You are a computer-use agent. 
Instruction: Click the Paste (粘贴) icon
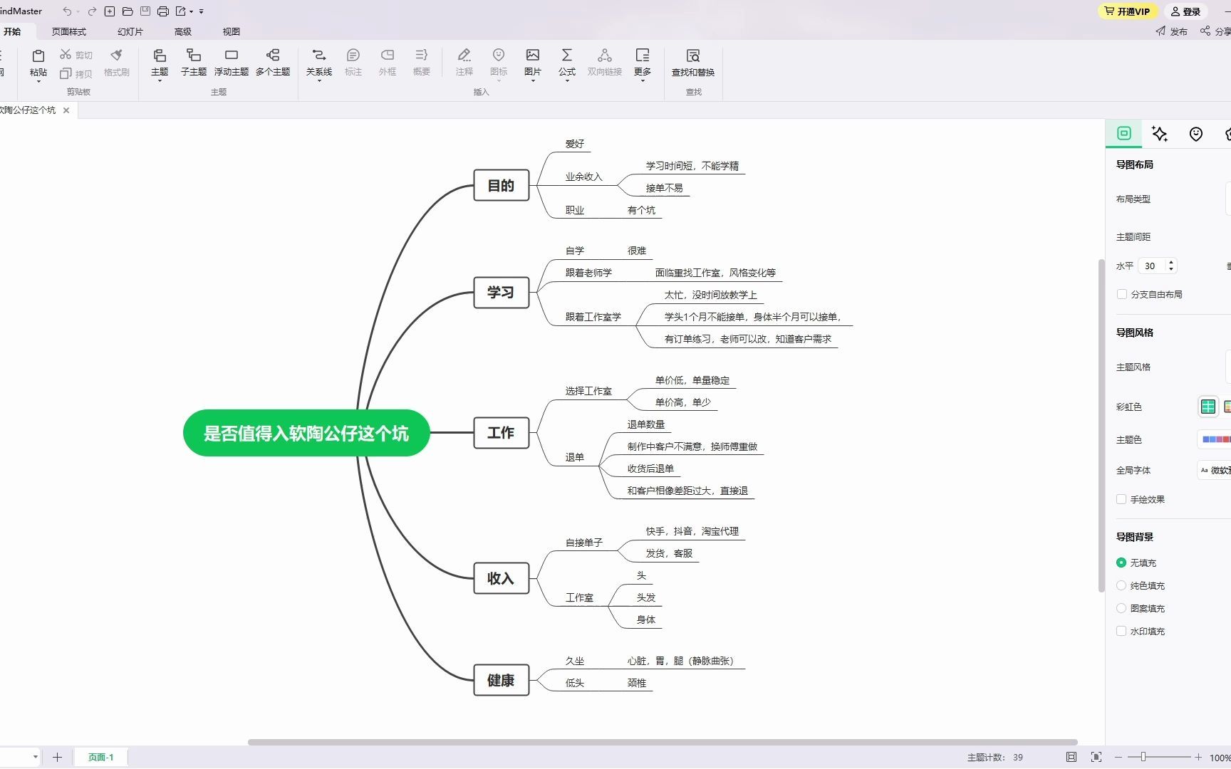coord(38,56)
